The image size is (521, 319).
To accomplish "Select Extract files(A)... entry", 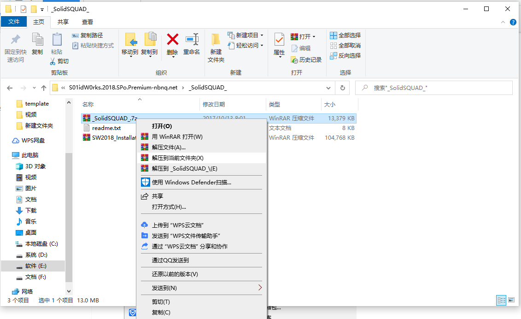I will [x=201, y=148].
